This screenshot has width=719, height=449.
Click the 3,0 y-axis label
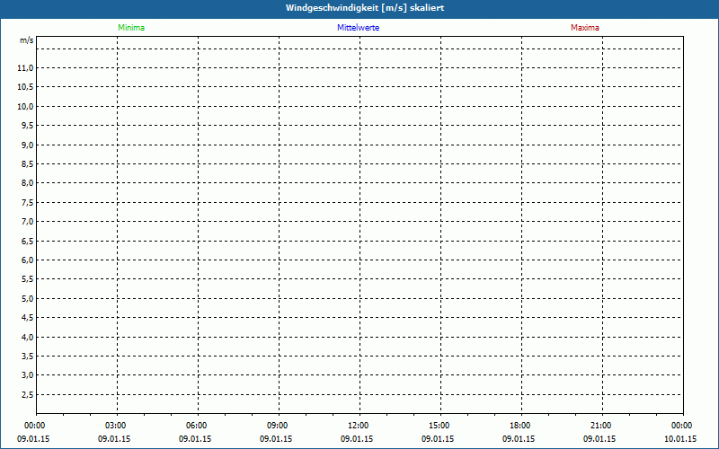28,375
